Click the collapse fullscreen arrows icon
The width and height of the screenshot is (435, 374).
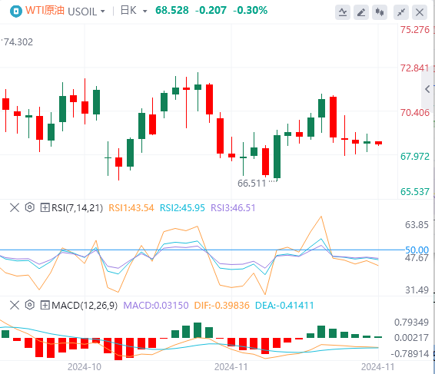pyautogui.click(x=401, y=12)
